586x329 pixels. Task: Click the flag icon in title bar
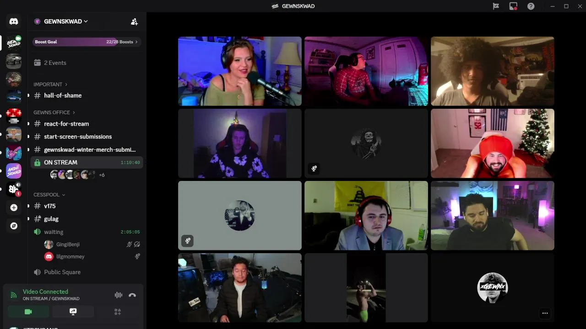click(496, 6)
